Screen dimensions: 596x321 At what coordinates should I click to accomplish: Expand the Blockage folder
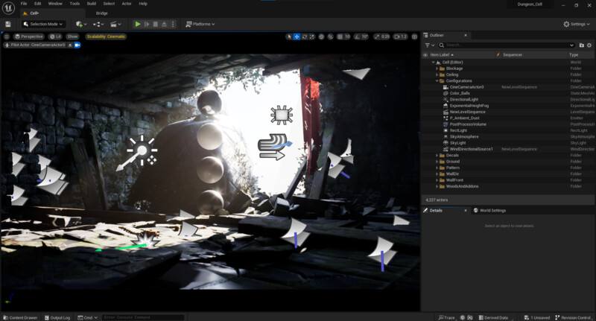(437, 69)
